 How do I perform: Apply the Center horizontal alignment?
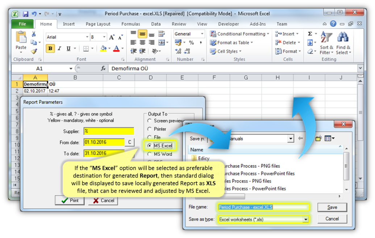point(142,43)
